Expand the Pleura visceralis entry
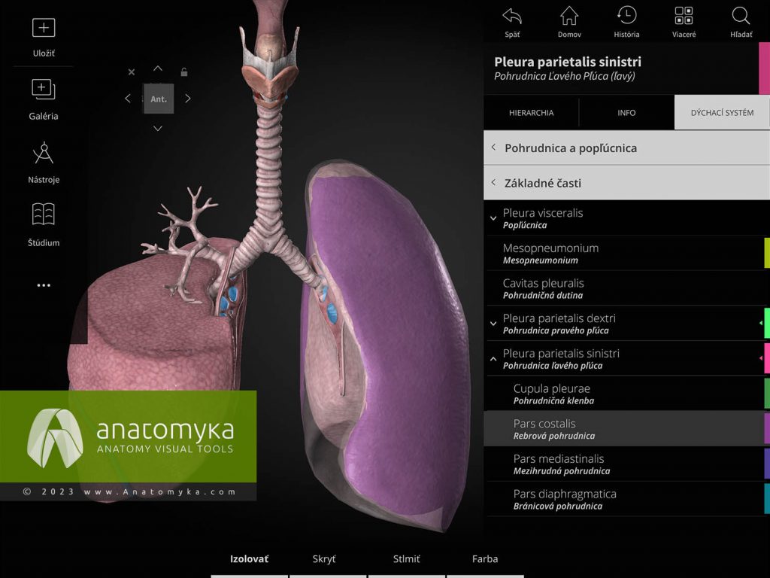The image size is (770, 578). coord(494,217)
